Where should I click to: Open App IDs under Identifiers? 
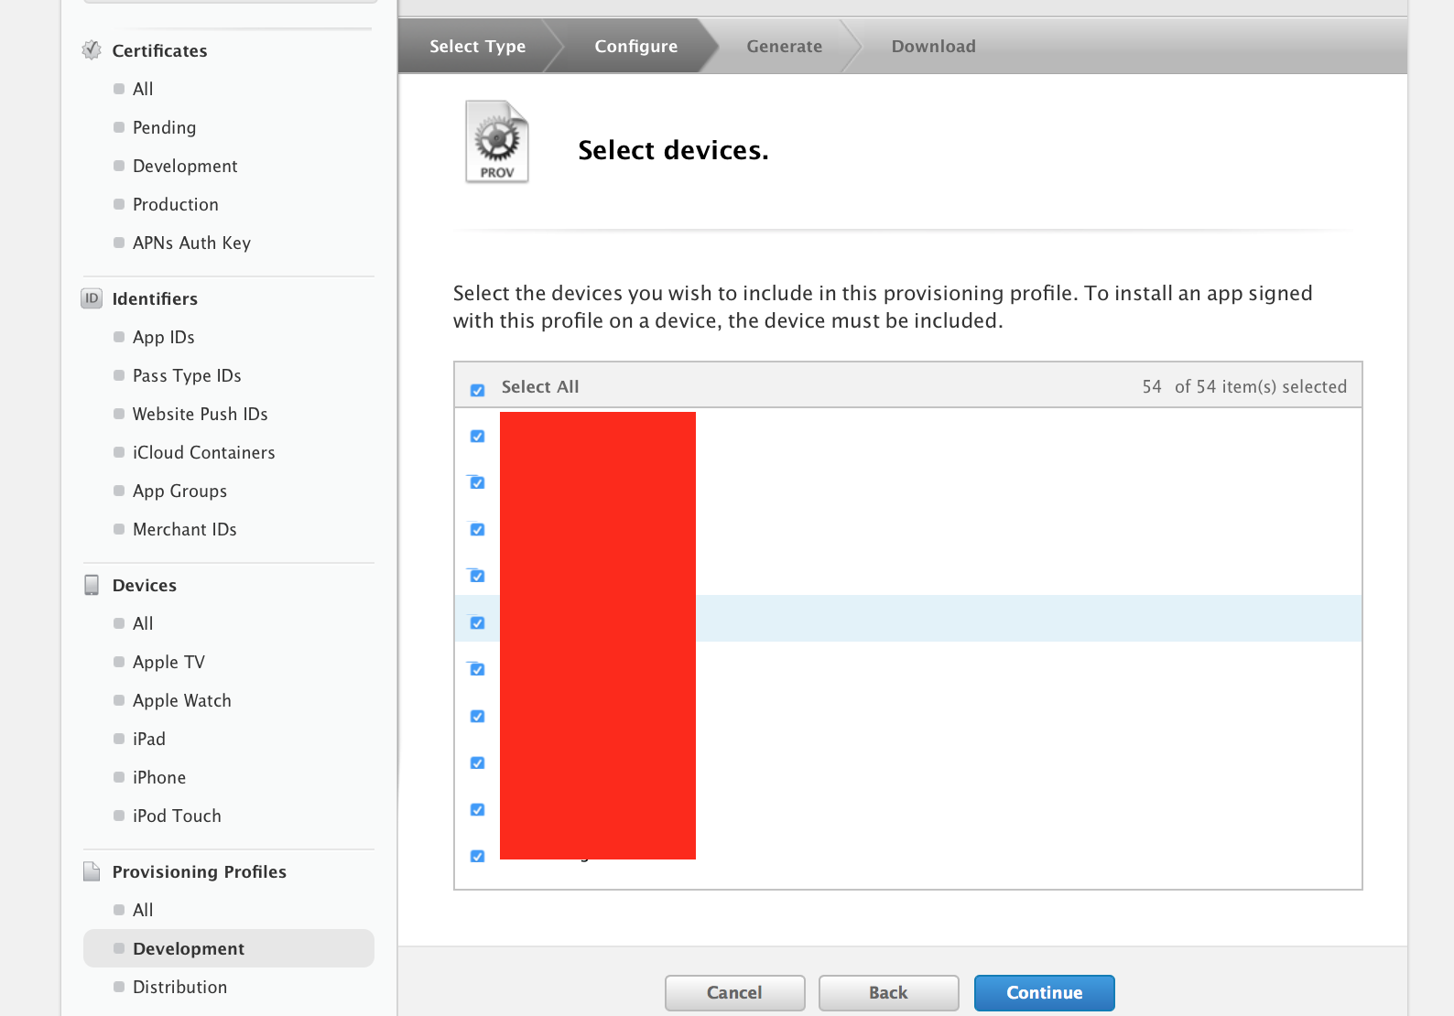[163, 337]
